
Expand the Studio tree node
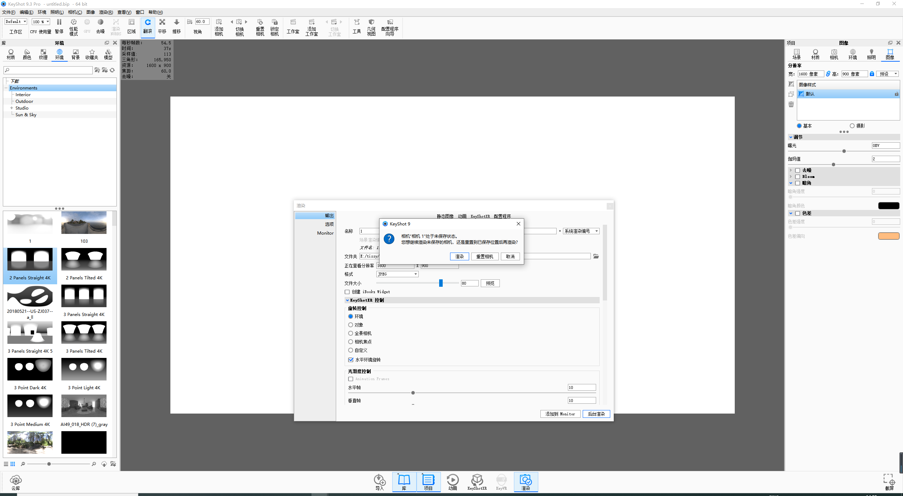pyautogui.click(x=11, y=108)
